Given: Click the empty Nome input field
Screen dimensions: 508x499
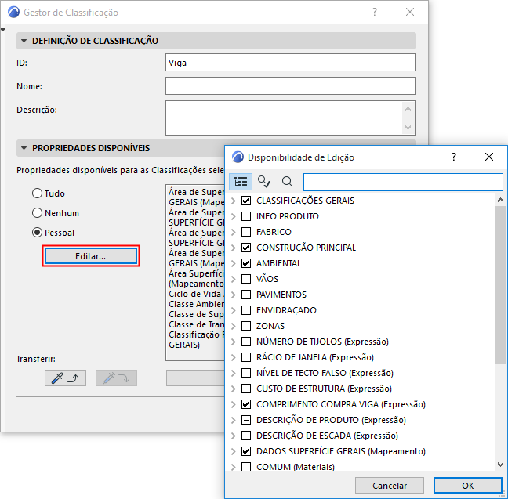Looking at the screenshot, I should [x=291, y=86].
